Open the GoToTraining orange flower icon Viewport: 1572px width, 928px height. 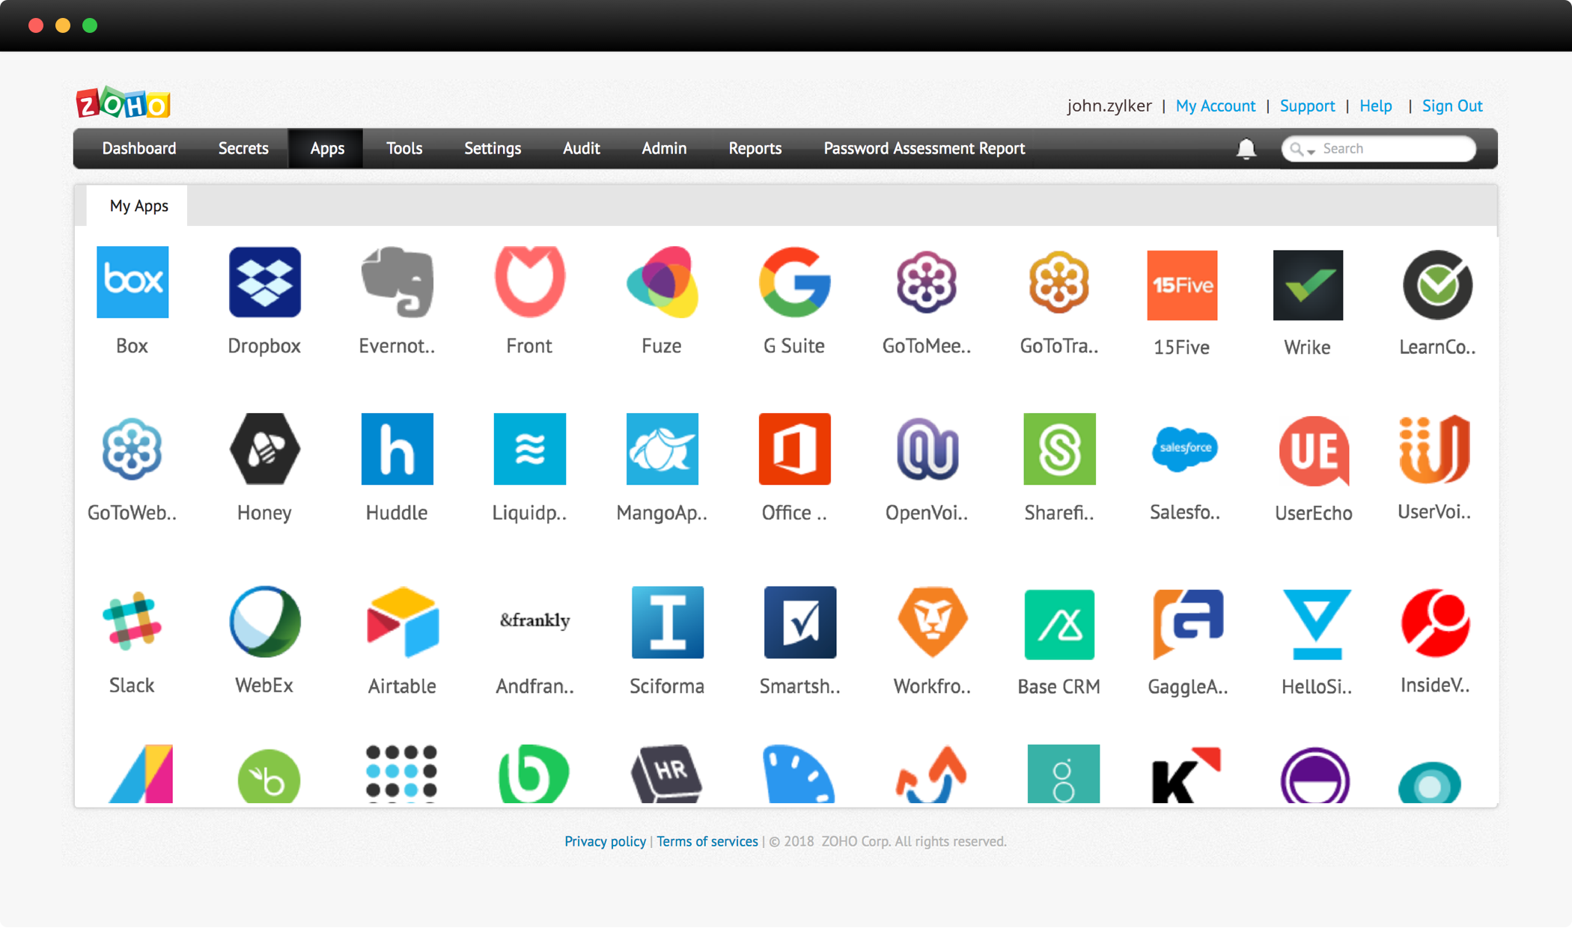tap(1059, 282)
